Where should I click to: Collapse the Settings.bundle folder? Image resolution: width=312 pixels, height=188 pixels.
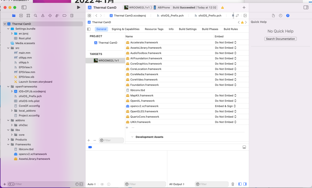8,29
